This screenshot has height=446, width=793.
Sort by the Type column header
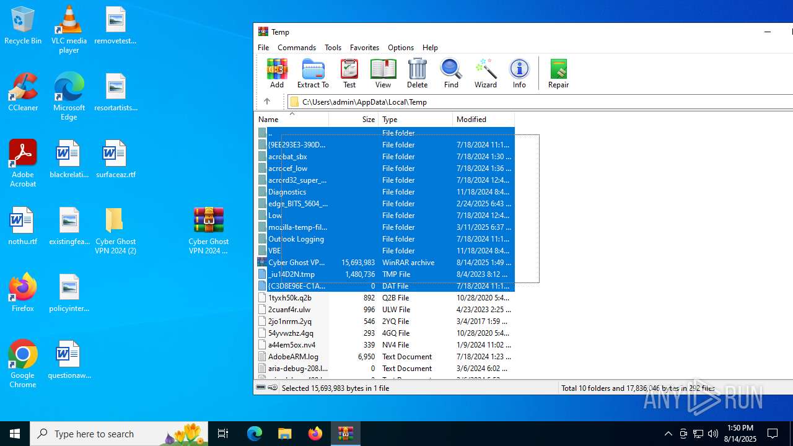tap(415, 119)
